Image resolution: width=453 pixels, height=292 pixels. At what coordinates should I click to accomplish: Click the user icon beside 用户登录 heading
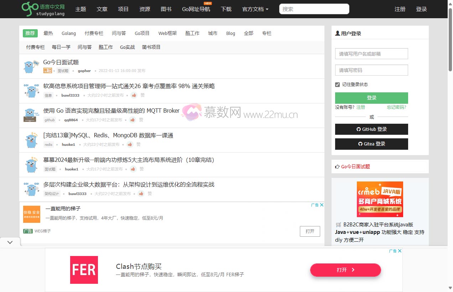click(x=338, y=33)
